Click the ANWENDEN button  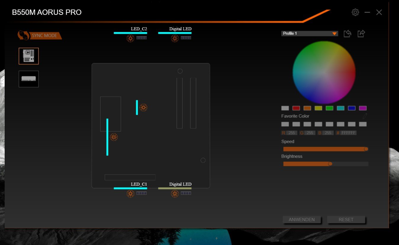pyautogui.click(x=302, y=220)
